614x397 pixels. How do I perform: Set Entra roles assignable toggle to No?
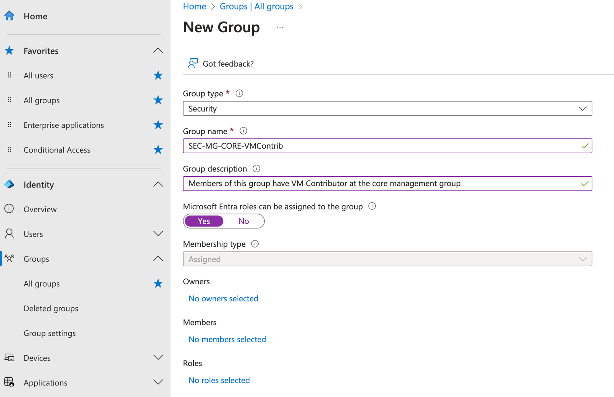[244, 221]
